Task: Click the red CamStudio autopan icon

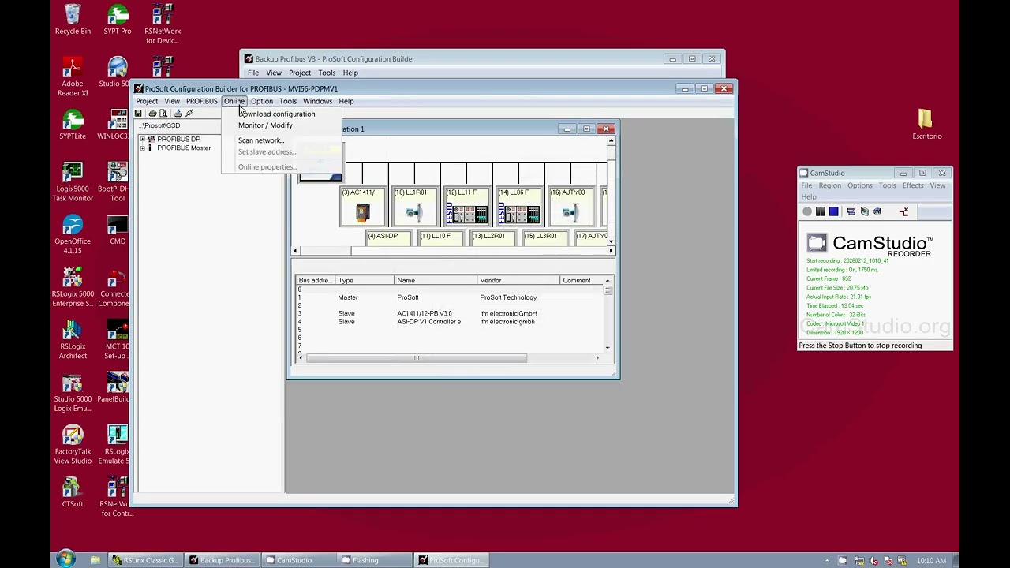Action: click(904, 211)
